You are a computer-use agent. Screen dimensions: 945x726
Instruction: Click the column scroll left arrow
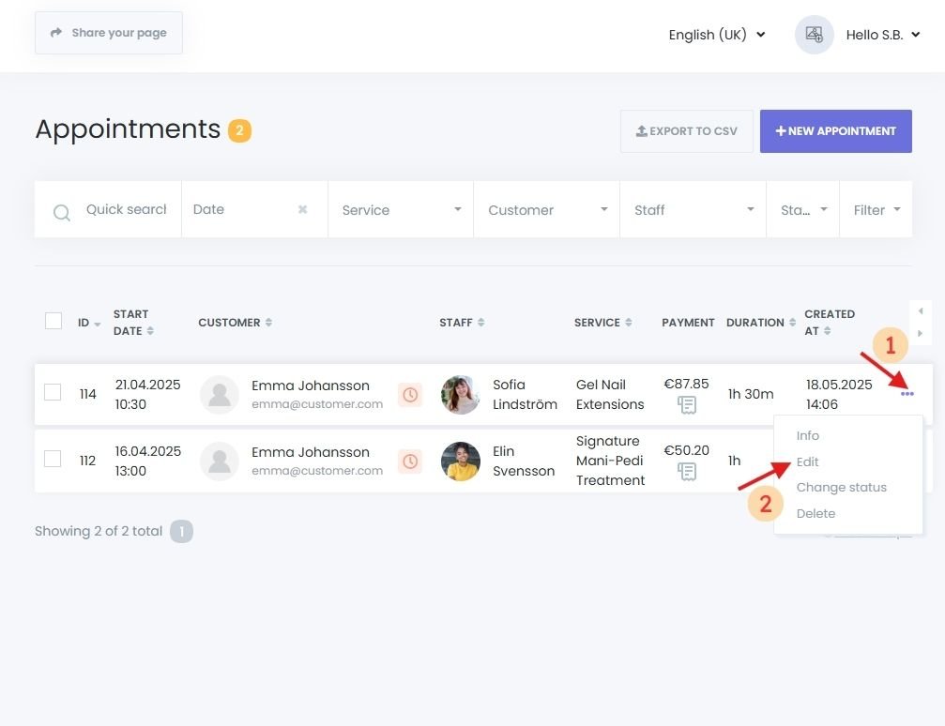[920, 310]
